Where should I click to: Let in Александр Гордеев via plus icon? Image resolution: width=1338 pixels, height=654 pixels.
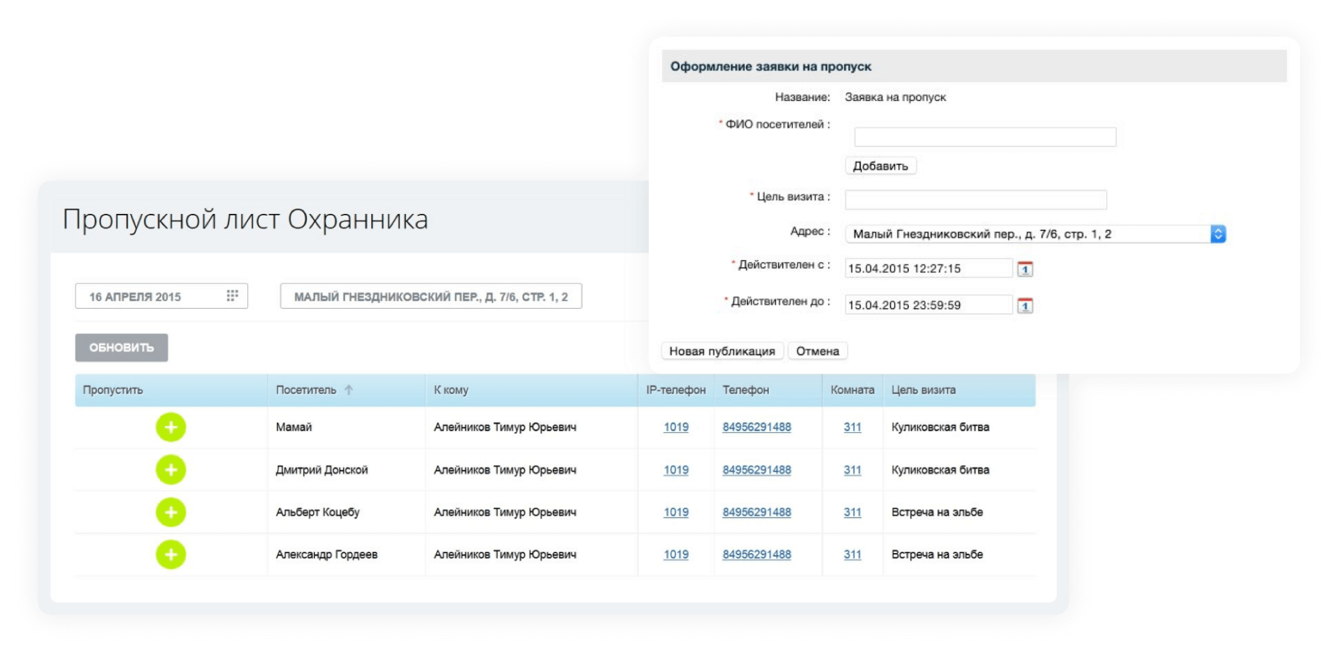pos(170,554)
